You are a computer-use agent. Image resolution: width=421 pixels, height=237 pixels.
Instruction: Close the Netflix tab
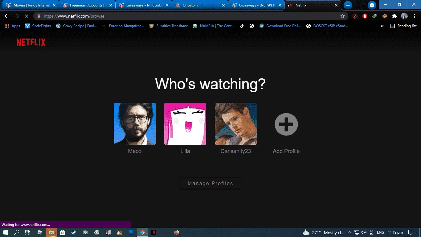click(336, 5)
